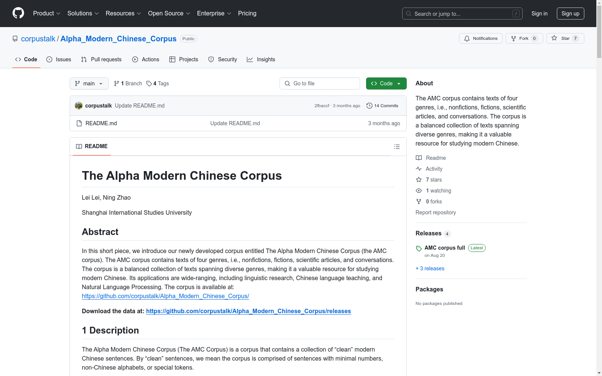
Task: Open the green Code clone dropdown
Action: point(386,83)
